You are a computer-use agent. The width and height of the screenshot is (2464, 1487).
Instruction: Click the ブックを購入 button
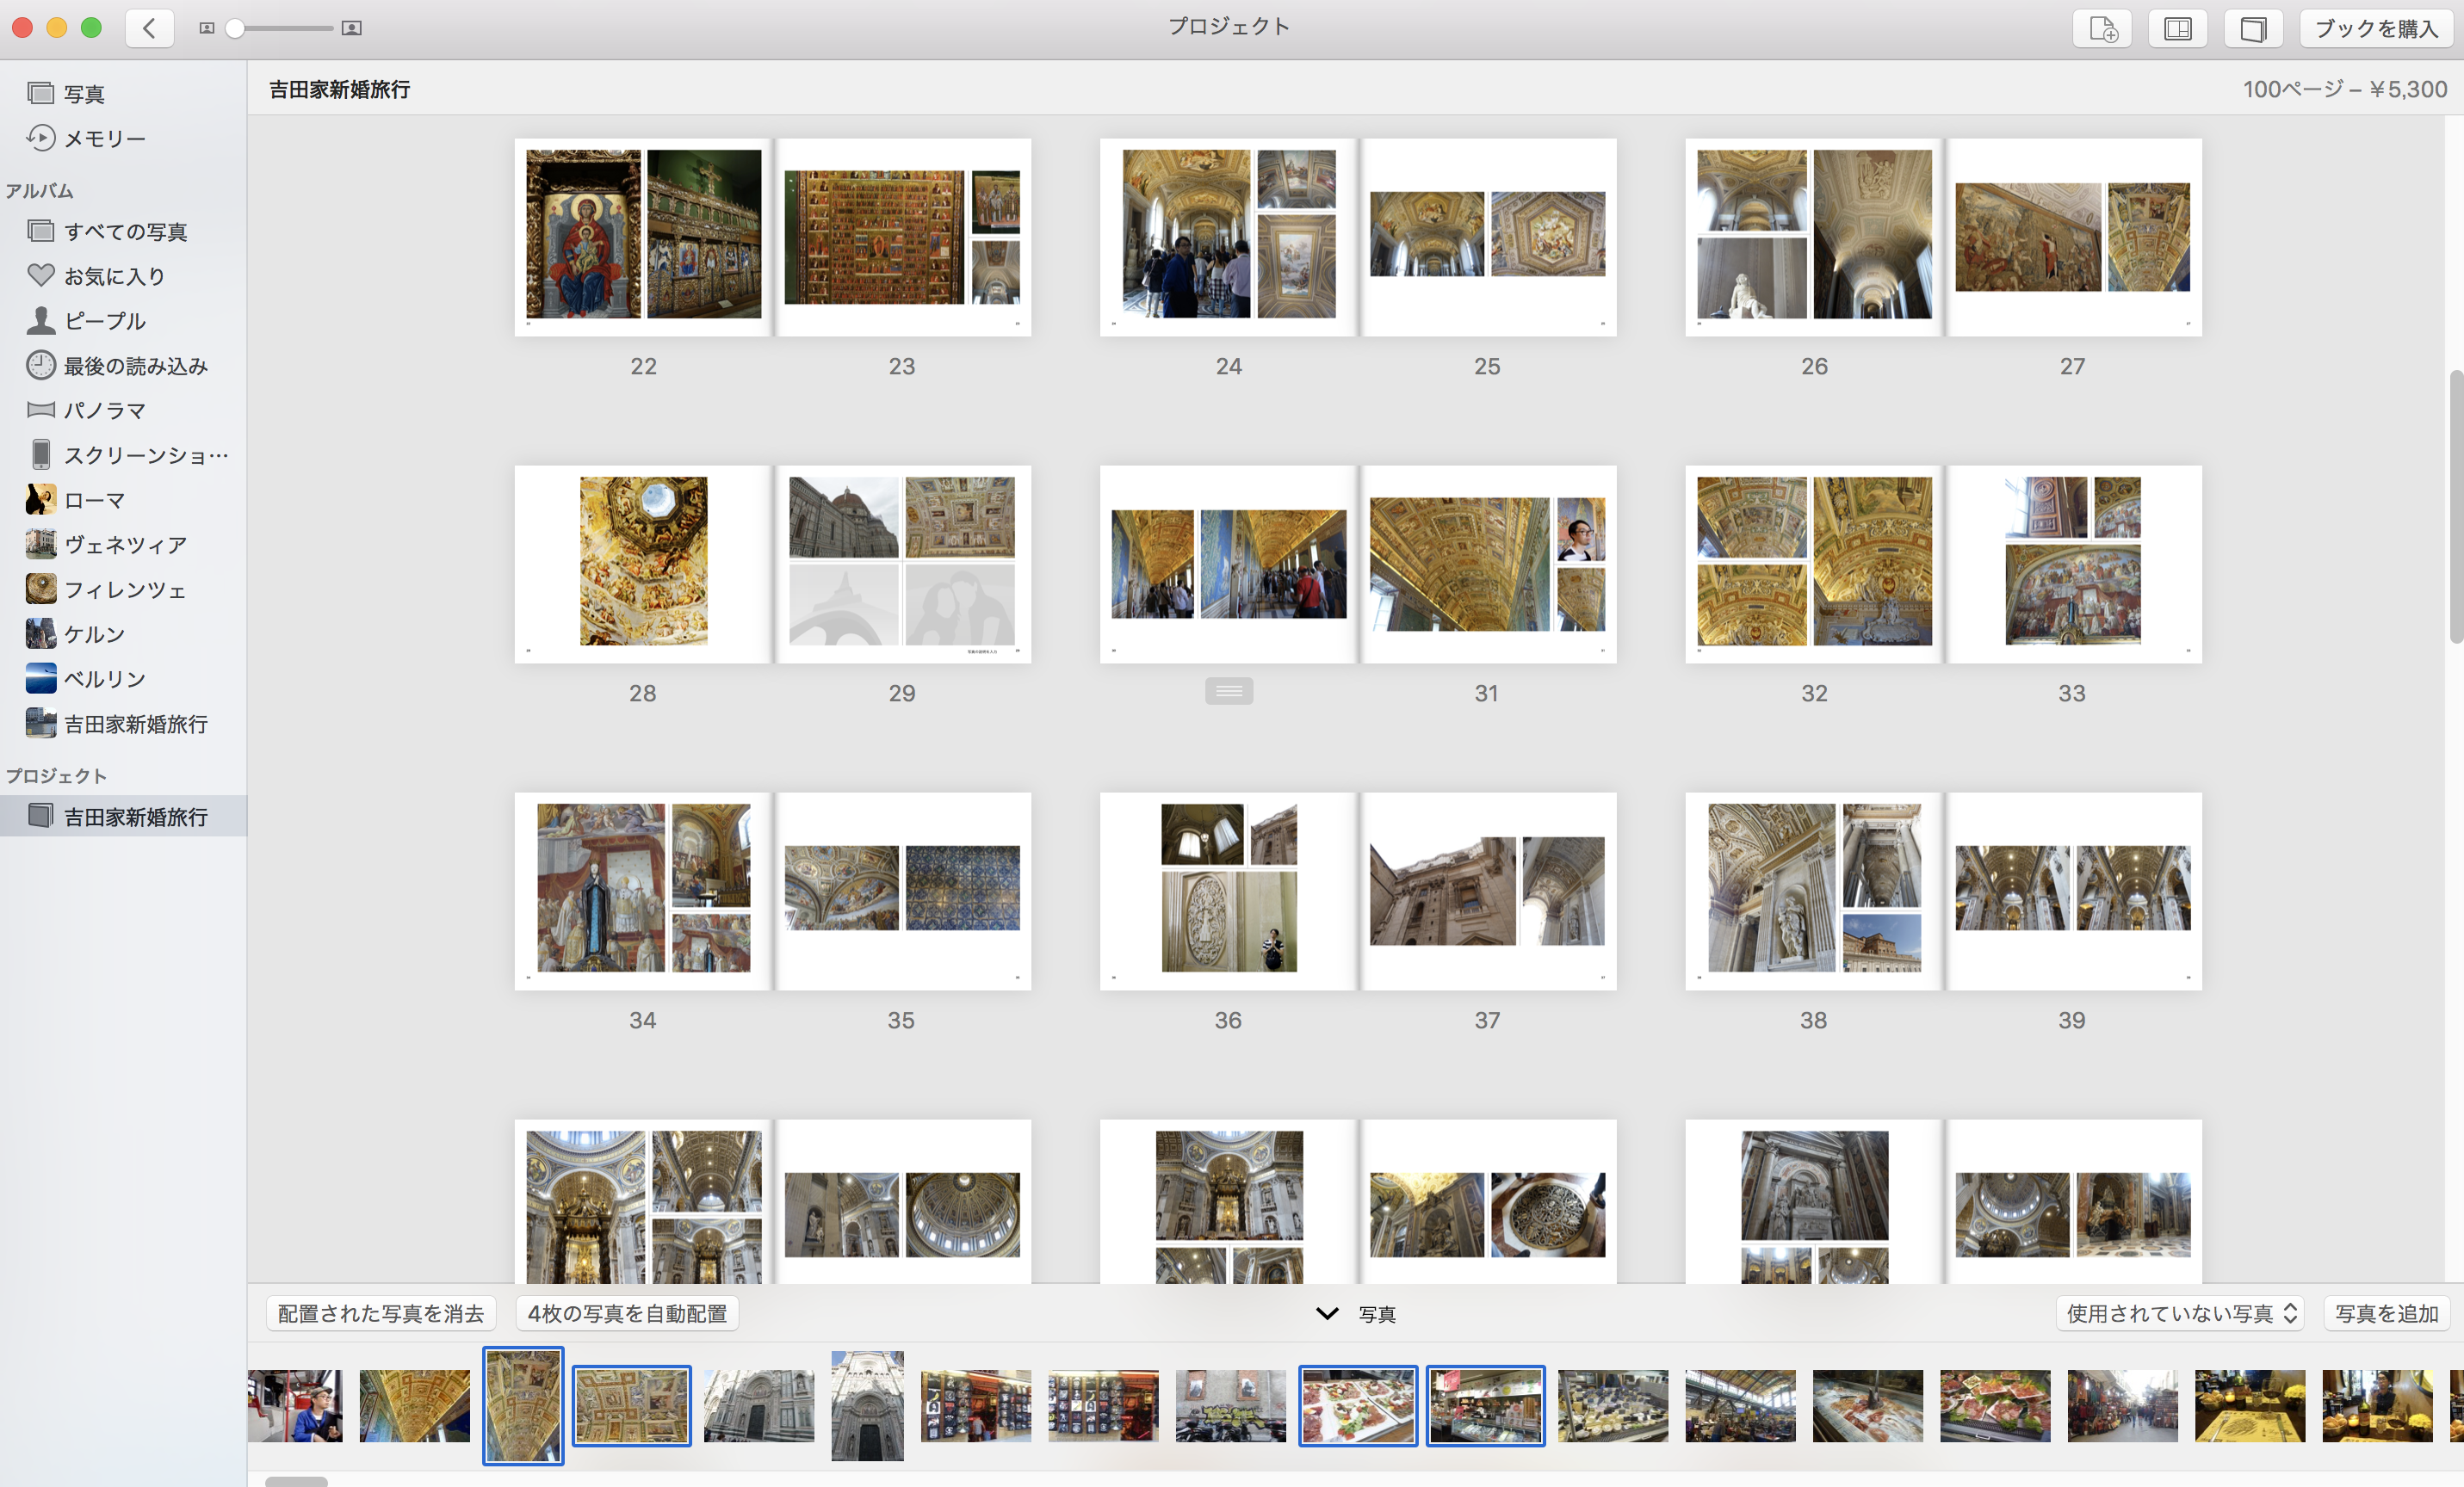pos(2376,28)
